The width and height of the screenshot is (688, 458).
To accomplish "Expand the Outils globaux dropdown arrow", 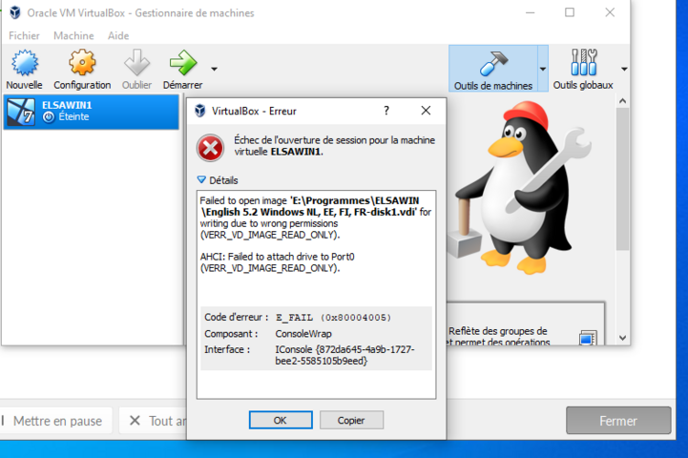I will [624, 69].
